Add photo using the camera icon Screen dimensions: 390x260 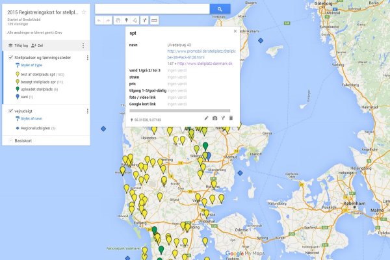pyautogui.click(x=214, y=118)
